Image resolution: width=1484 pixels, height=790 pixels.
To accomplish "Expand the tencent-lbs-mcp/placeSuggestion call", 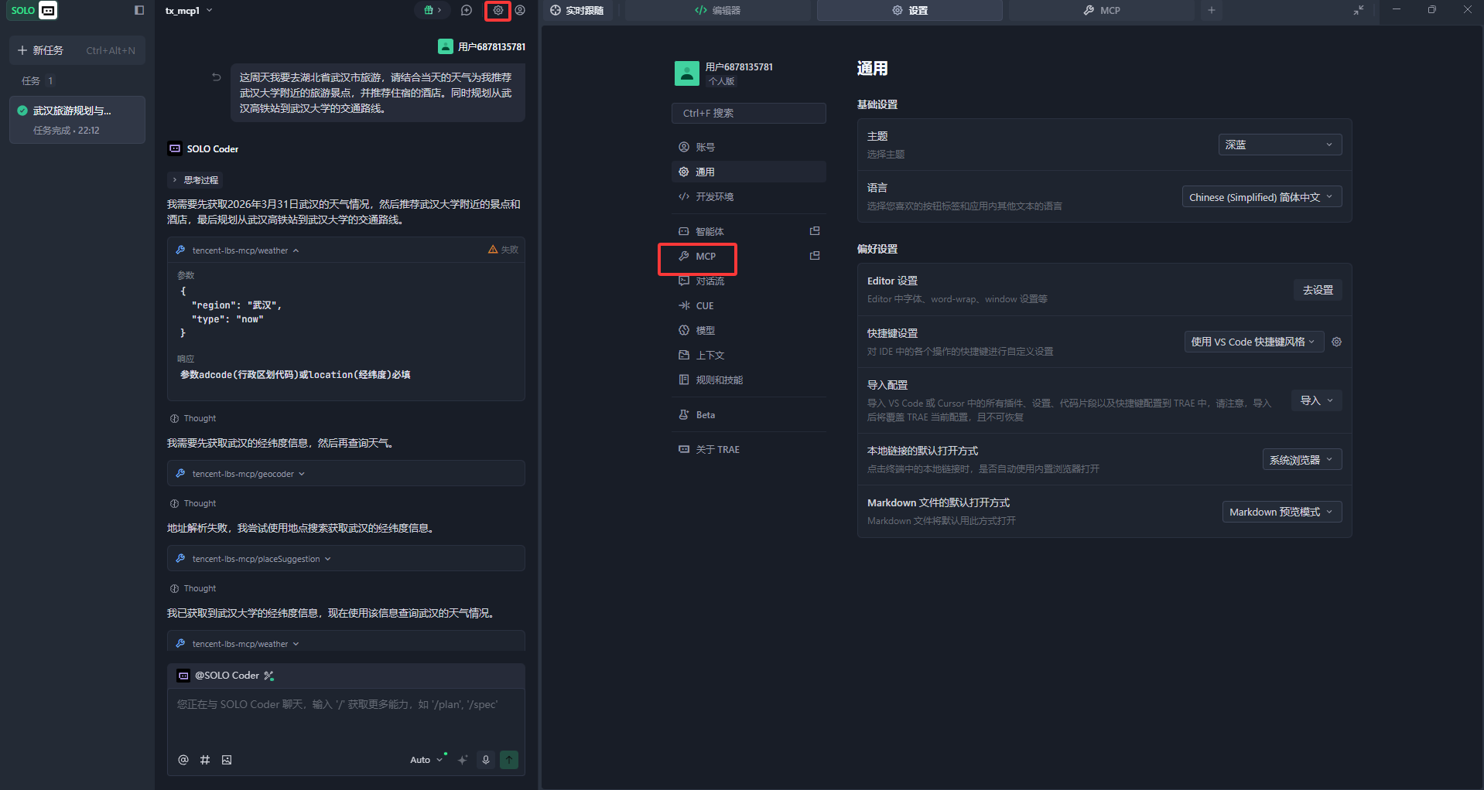I will tap(346, 559).
